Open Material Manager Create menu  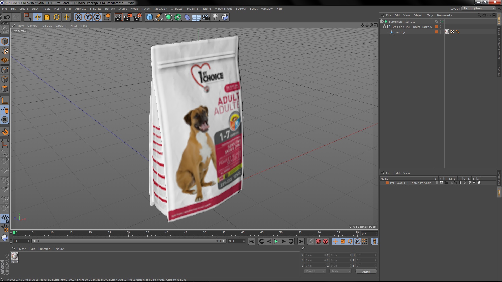tap(21, 249)
